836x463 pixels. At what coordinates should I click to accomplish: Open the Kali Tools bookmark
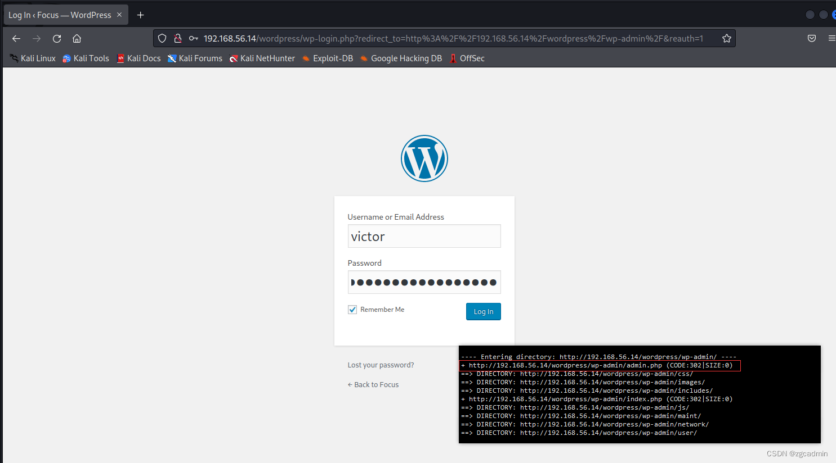(86, 58)
